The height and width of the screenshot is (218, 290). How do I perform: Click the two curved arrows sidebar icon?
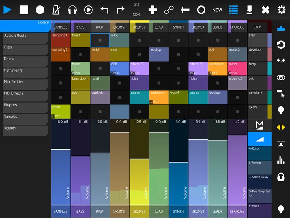[281, 61]
